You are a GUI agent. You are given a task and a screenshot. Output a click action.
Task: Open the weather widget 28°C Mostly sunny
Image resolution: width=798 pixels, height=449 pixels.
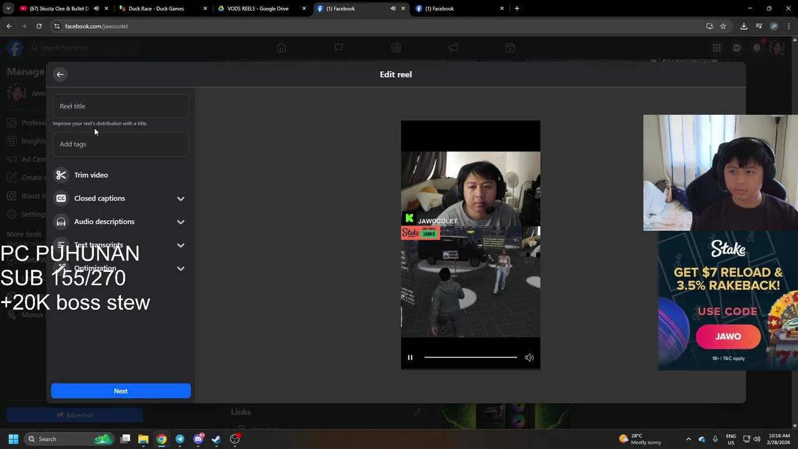point(640,439)
